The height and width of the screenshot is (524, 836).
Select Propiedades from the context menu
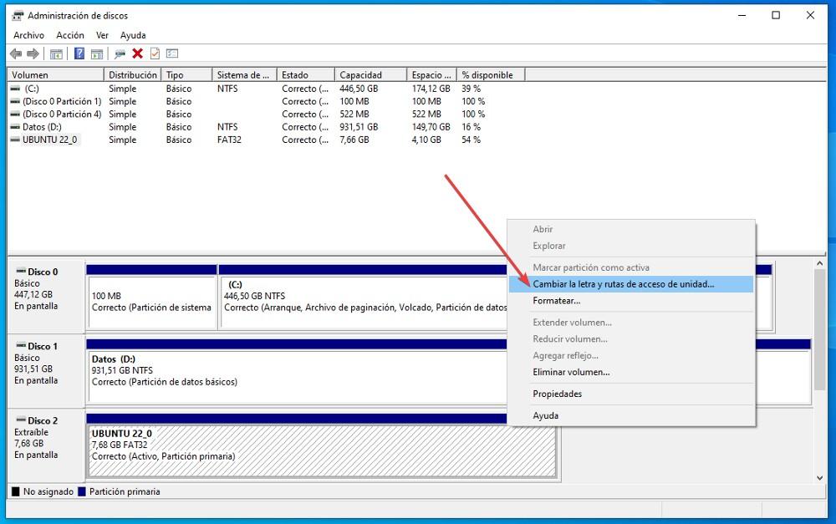559,394
